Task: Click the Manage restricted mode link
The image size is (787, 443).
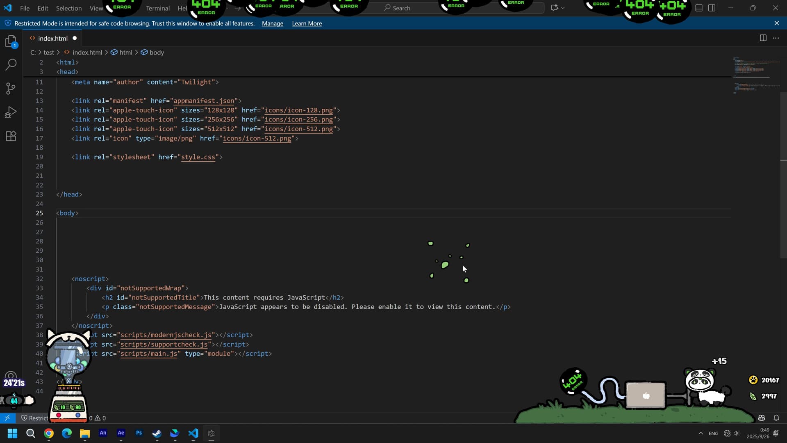Action: pos(272,23)
